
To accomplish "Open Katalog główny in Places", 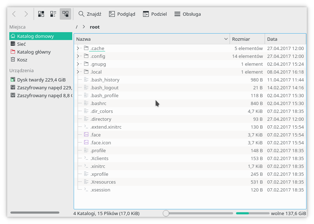I will 41,52.
